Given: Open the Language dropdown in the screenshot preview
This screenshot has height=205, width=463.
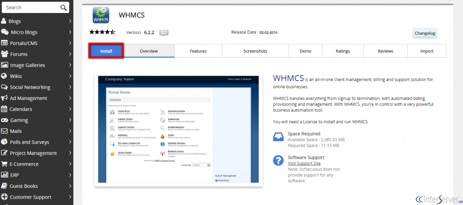Looking at the screenshot, I should point(201,165).
